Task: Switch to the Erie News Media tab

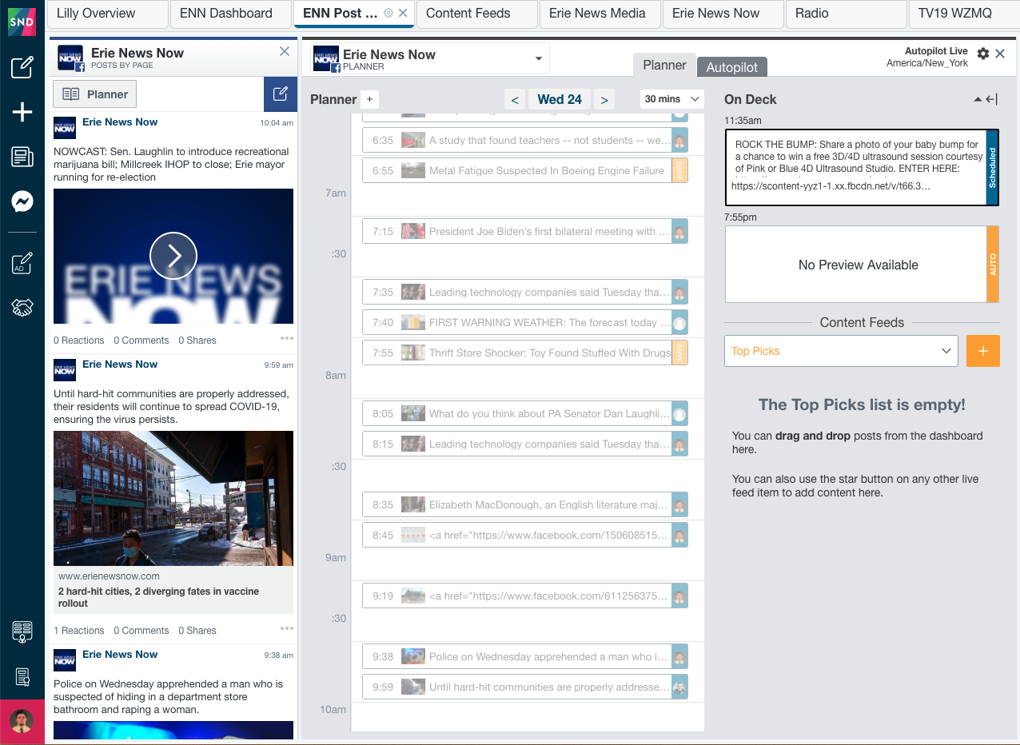Action: pyautogui.click(x=600, y=13)
